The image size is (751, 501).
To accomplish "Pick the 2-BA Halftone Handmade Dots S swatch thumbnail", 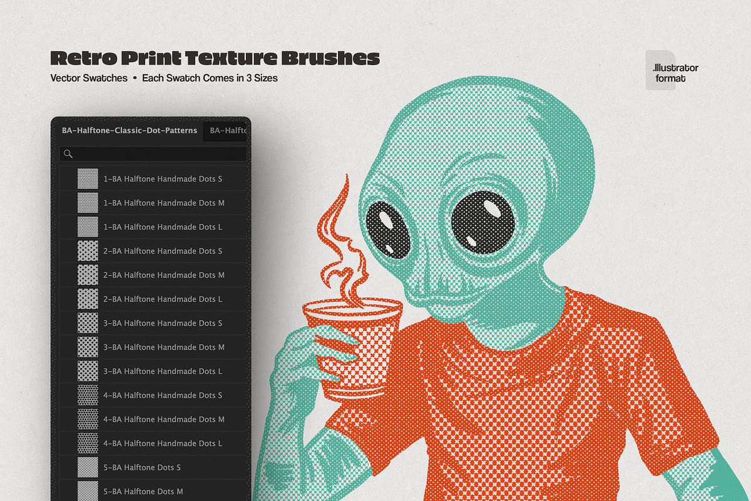I will coord(88,251).
